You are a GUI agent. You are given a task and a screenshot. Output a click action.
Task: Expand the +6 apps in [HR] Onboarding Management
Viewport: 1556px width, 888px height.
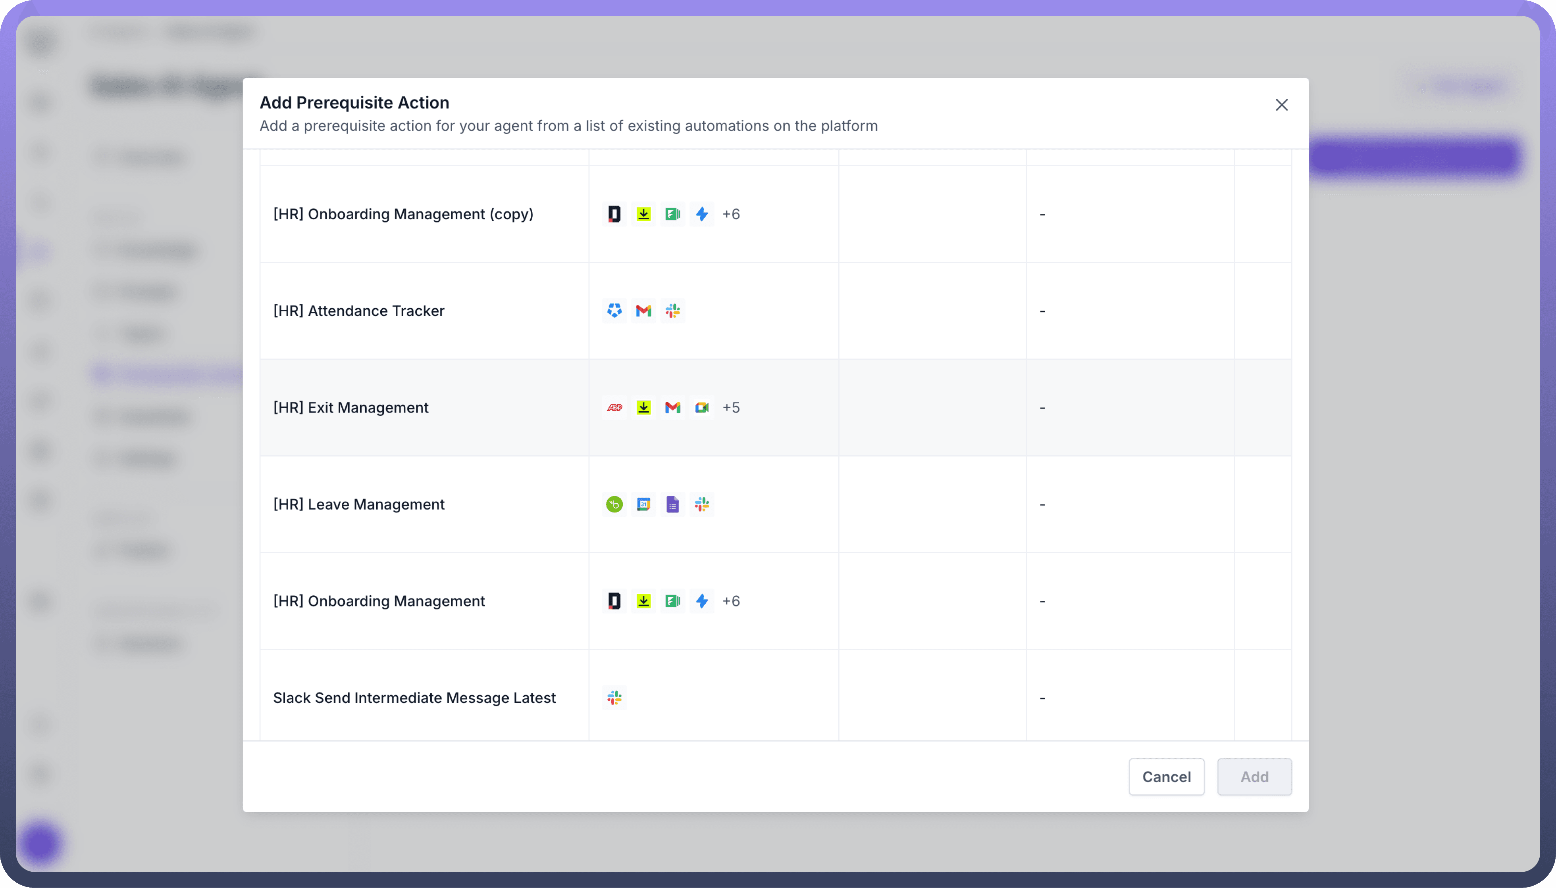(731, 601)
